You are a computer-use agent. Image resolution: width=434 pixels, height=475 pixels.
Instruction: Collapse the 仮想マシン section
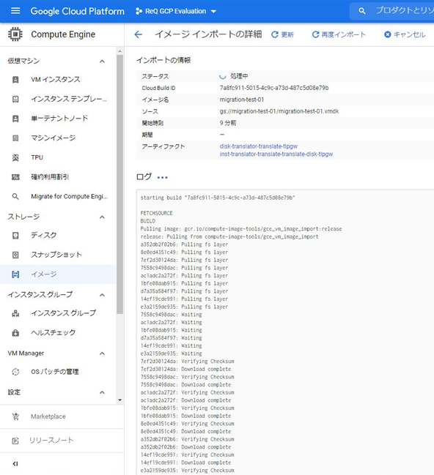[103, 61]
